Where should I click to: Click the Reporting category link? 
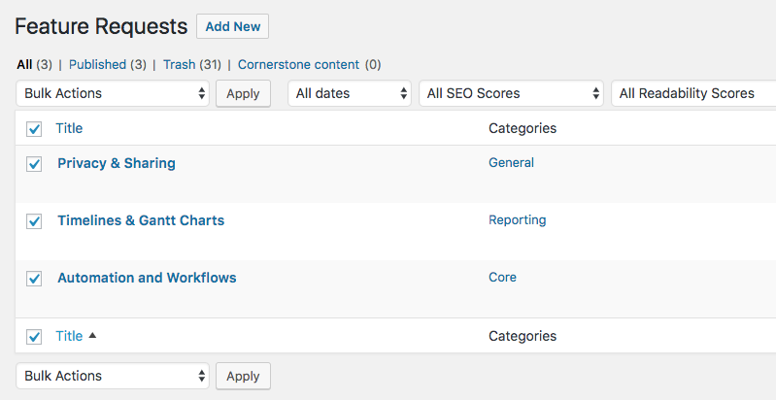pyautogui.click(x=517, y=219)
